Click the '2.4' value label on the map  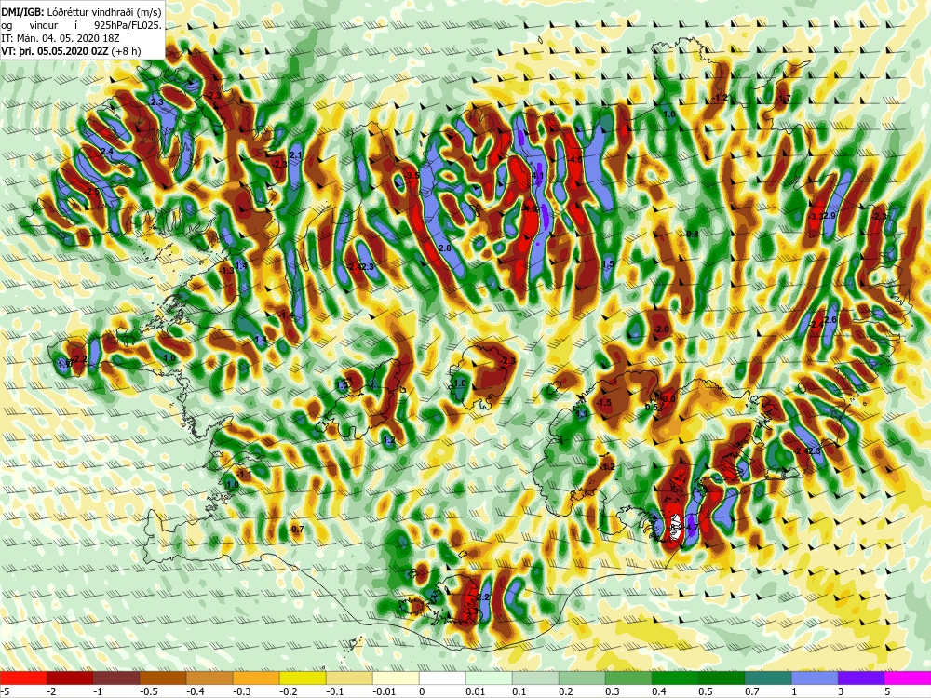tap(107, 152)
